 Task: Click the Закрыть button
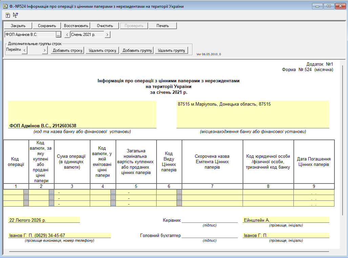18,26
